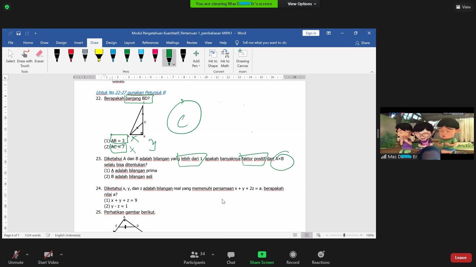Click Ink to Shape
This screenshot has width=476, height=267.
[213, 58]
